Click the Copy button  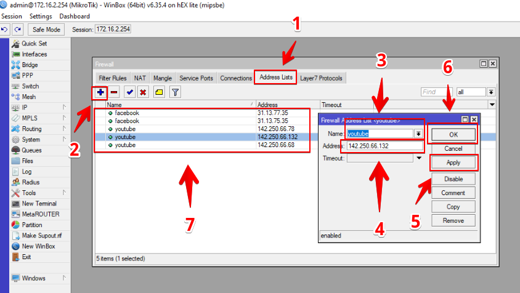pyautogui.click(x=453, y=207)
